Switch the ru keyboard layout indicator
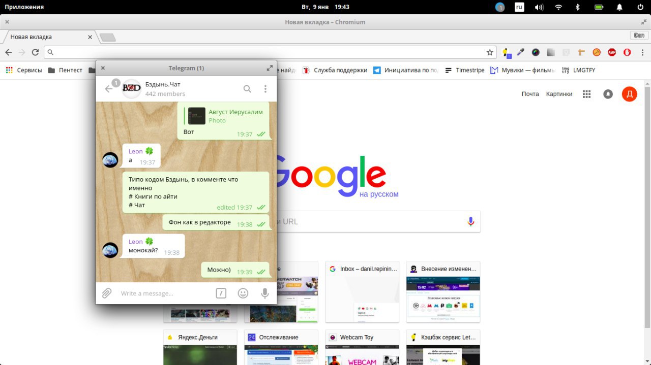 click(x=519, y=7)
